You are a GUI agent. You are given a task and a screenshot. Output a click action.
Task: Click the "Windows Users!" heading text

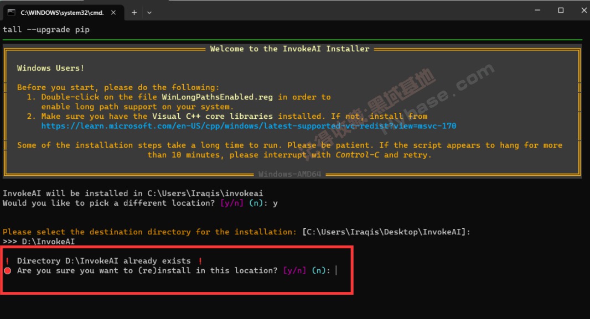[x=50, y=68]
